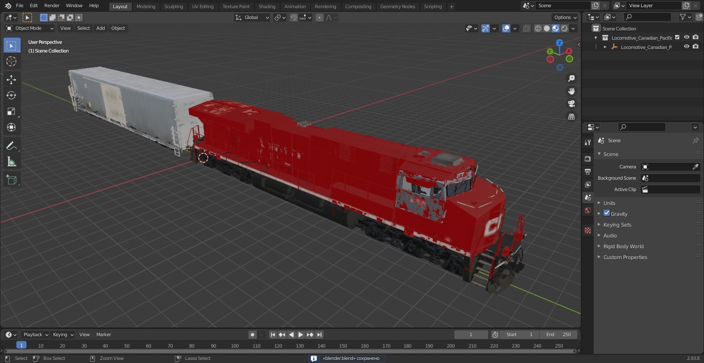Open the File menu
This screenshot has height=363, width=704.
coord(20,6)
